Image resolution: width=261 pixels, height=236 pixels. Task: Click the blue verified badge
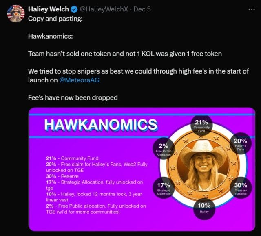click(x=74, y=9)
